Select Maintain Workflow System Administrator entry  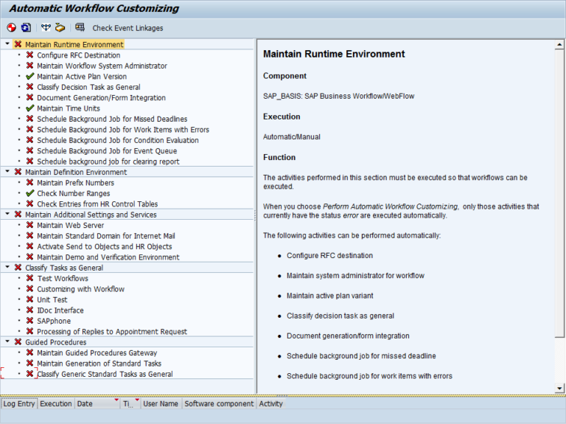coord(102,66)
